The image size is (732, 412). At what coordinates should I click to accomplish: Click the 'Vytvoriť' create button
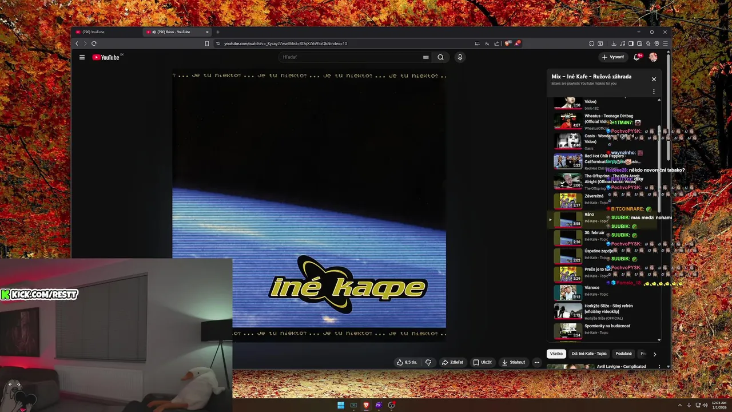point(613,57)
